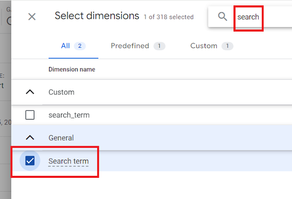Collapse the General group chevron
Screen dimensions: 292x199
(30, 138)
